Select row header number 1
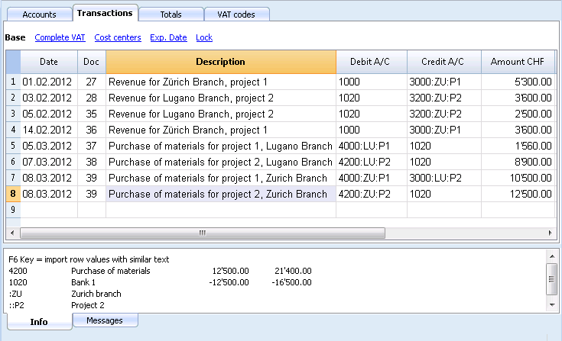 [x=13, y=82]
